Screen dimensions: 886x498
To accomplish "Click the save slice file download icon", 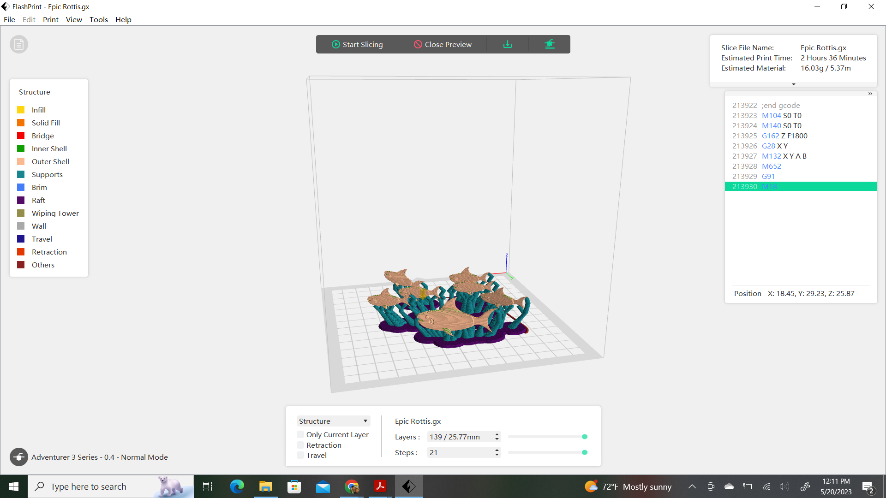I will pyautogui.click(x=508, y=44).
